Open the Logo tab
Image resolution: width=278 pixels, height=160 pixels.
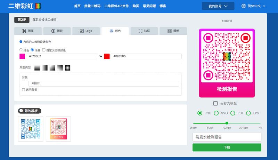(86, 31)
